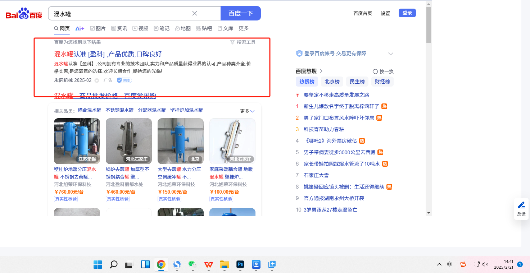Switch to the 视频 tab
The width and height of the screenshot is (530, 273).
pos(140,28)
